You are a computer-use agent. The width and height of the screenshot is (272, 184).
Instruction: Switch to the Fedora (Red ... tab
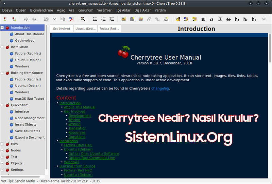109,29
